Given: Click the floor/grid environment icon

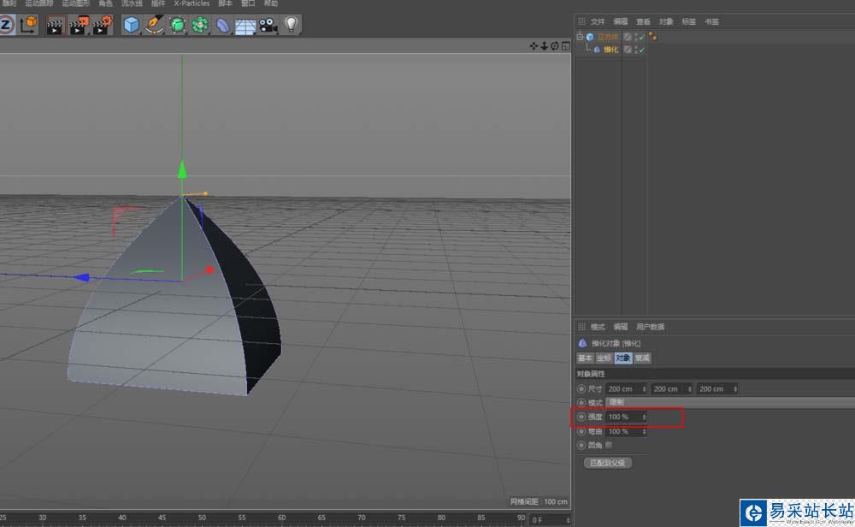Looking at the screenshot, I should point(245,25).
